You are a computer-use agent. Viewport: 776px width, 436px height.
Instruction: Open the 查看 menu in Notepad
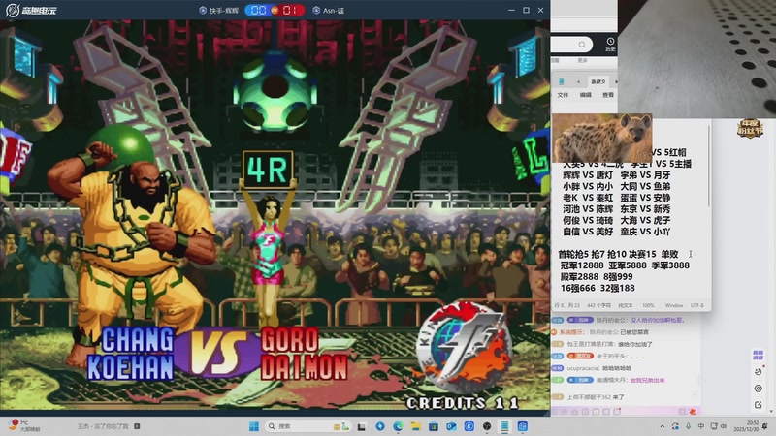coord(608,95)
